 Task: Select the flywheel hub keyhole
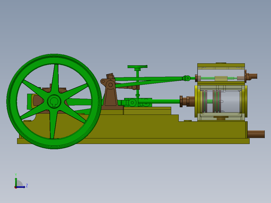pos(54,102)
